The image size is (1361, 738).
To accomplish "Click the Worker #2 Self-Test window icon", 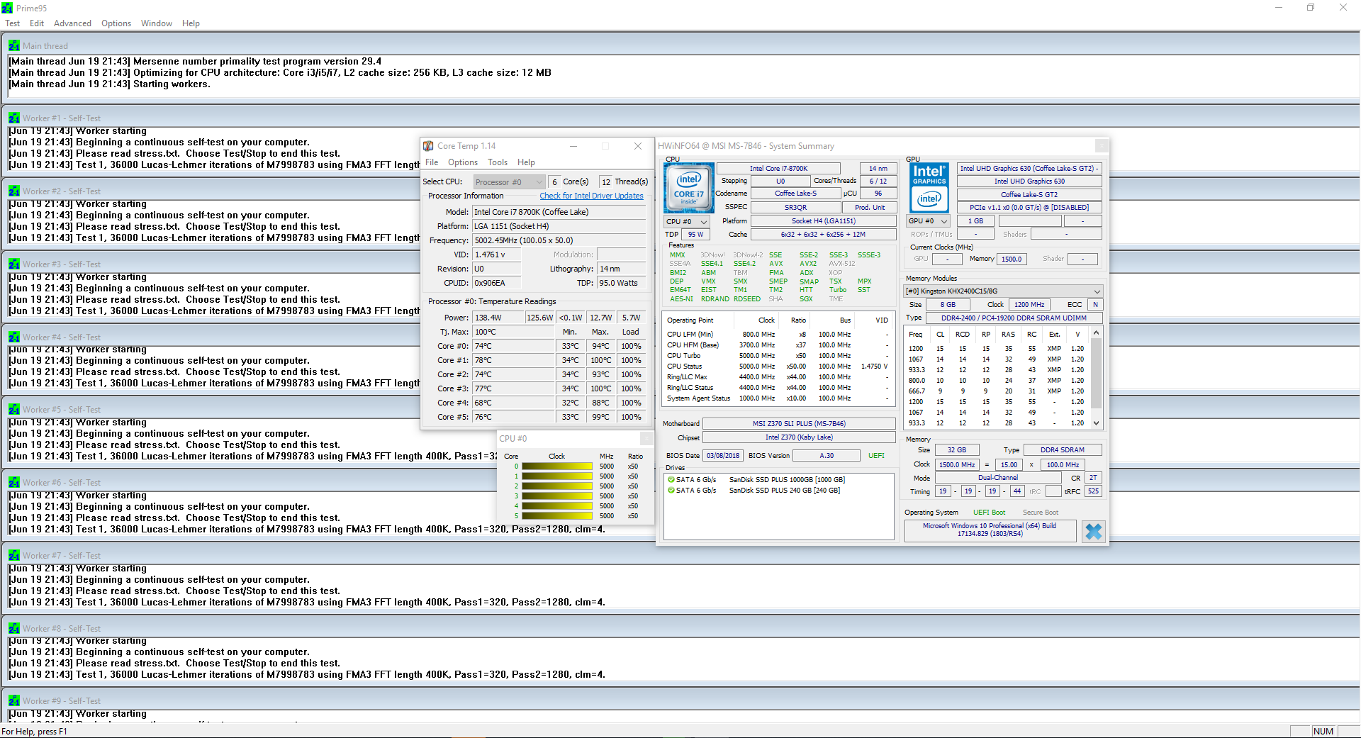I will [14, 191].
